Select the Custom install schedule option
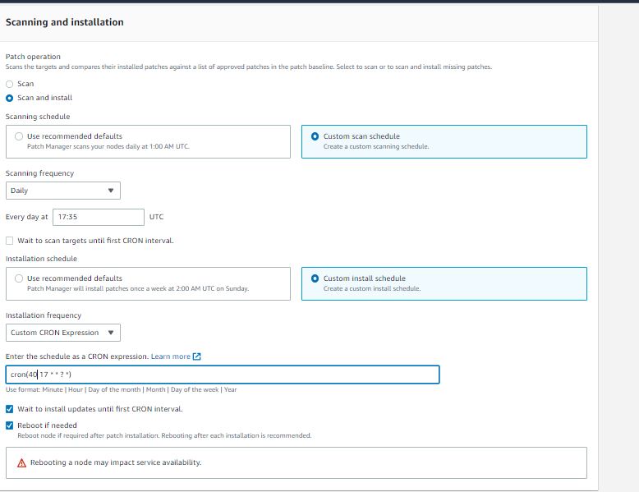 (444, 283)
